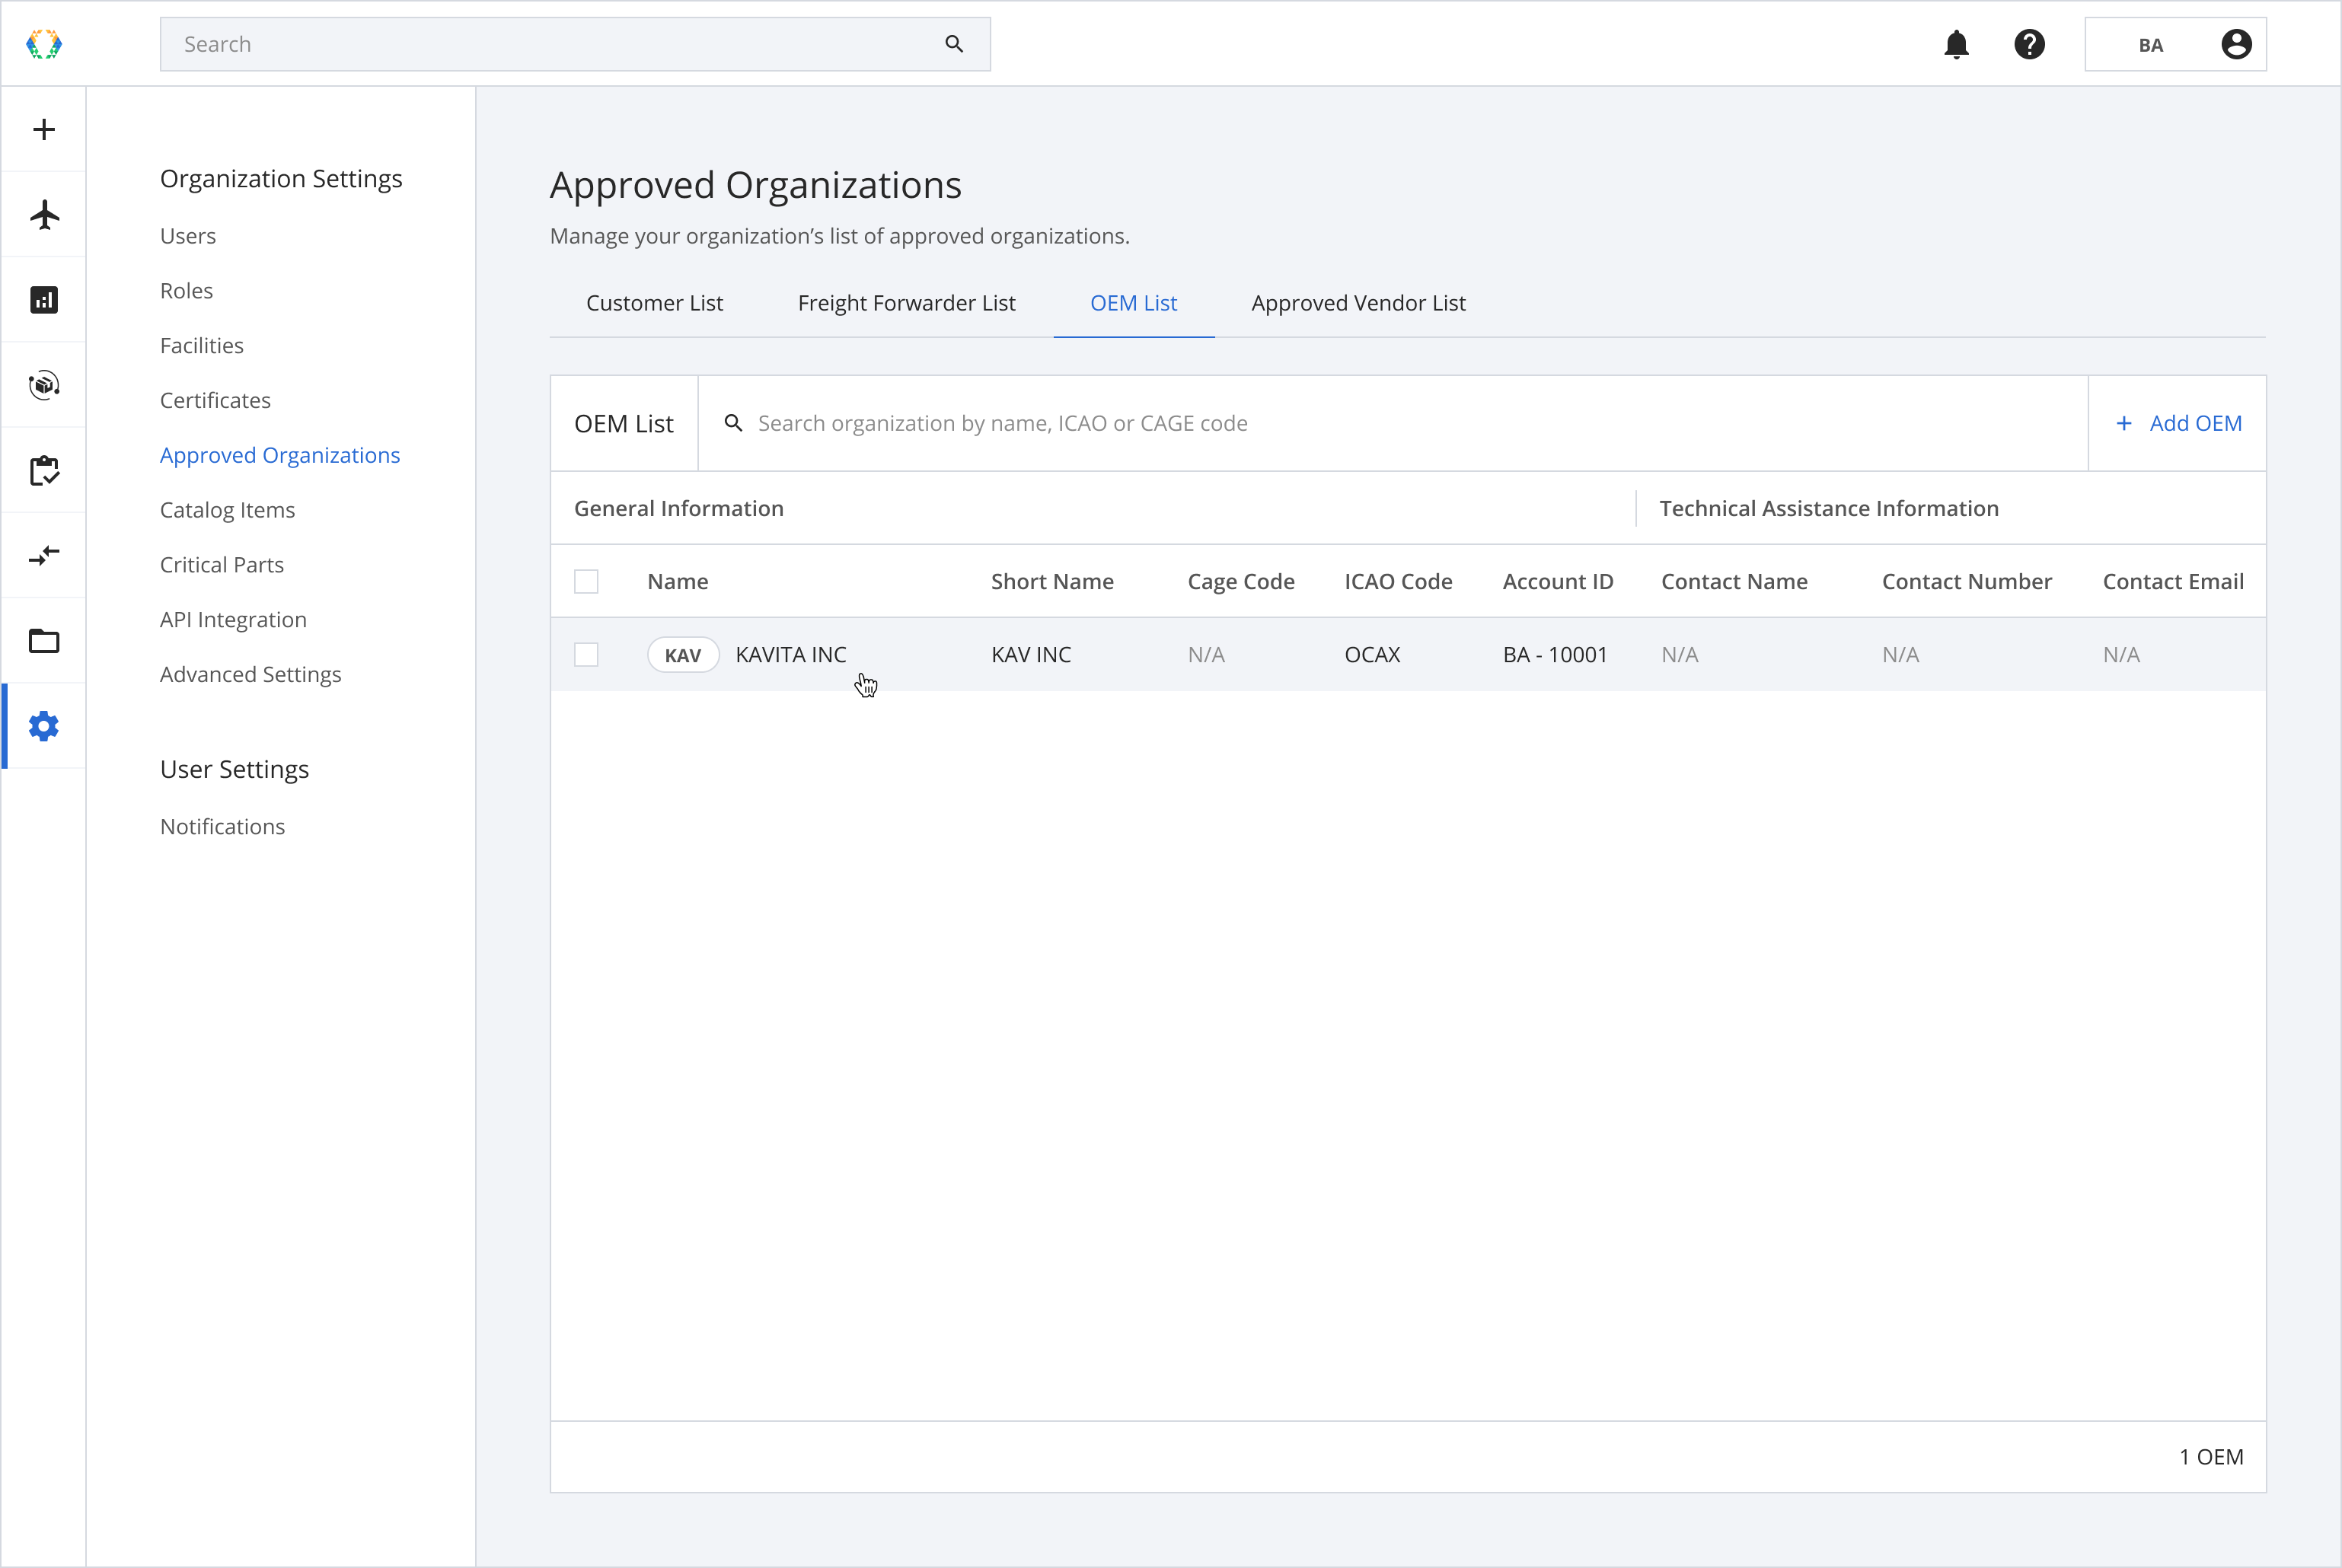Click the Add OEM button
Image resolution: width=2342 pixels, height=1568 pixels.
(2177, 423)
